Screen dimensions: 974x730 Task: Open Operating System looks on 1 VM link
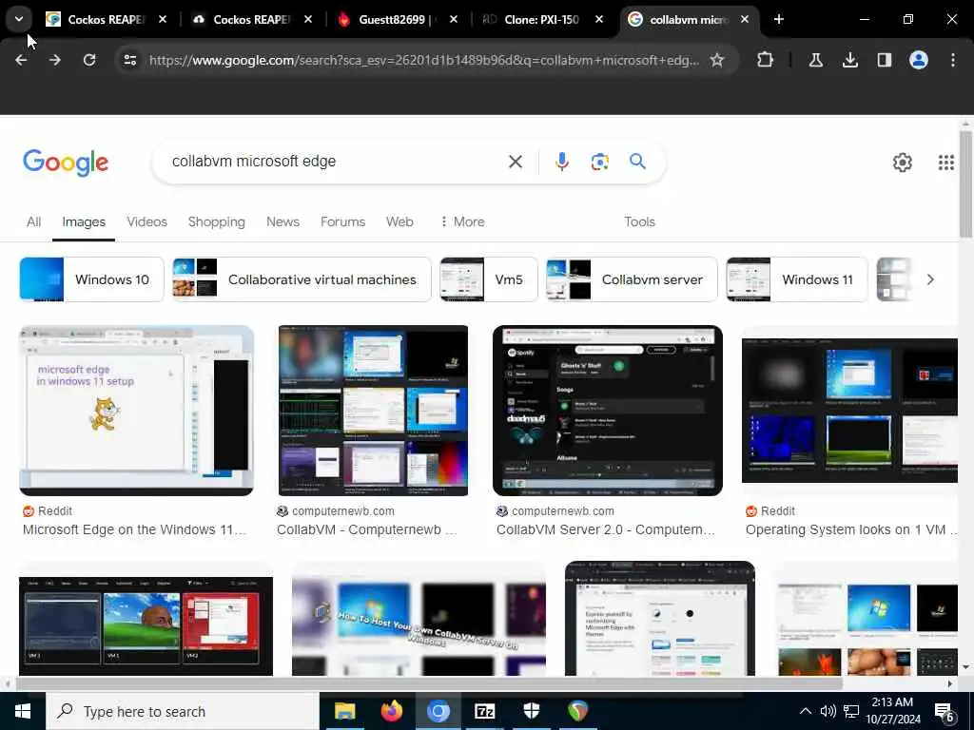(851, 529)
